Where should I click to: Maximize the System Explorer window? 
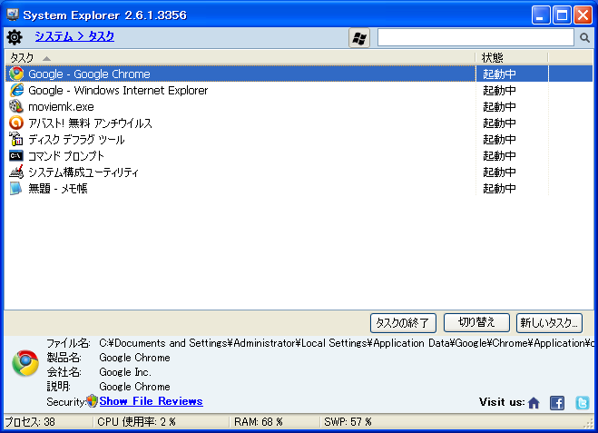pyautogui.click(x=562, y=15)
